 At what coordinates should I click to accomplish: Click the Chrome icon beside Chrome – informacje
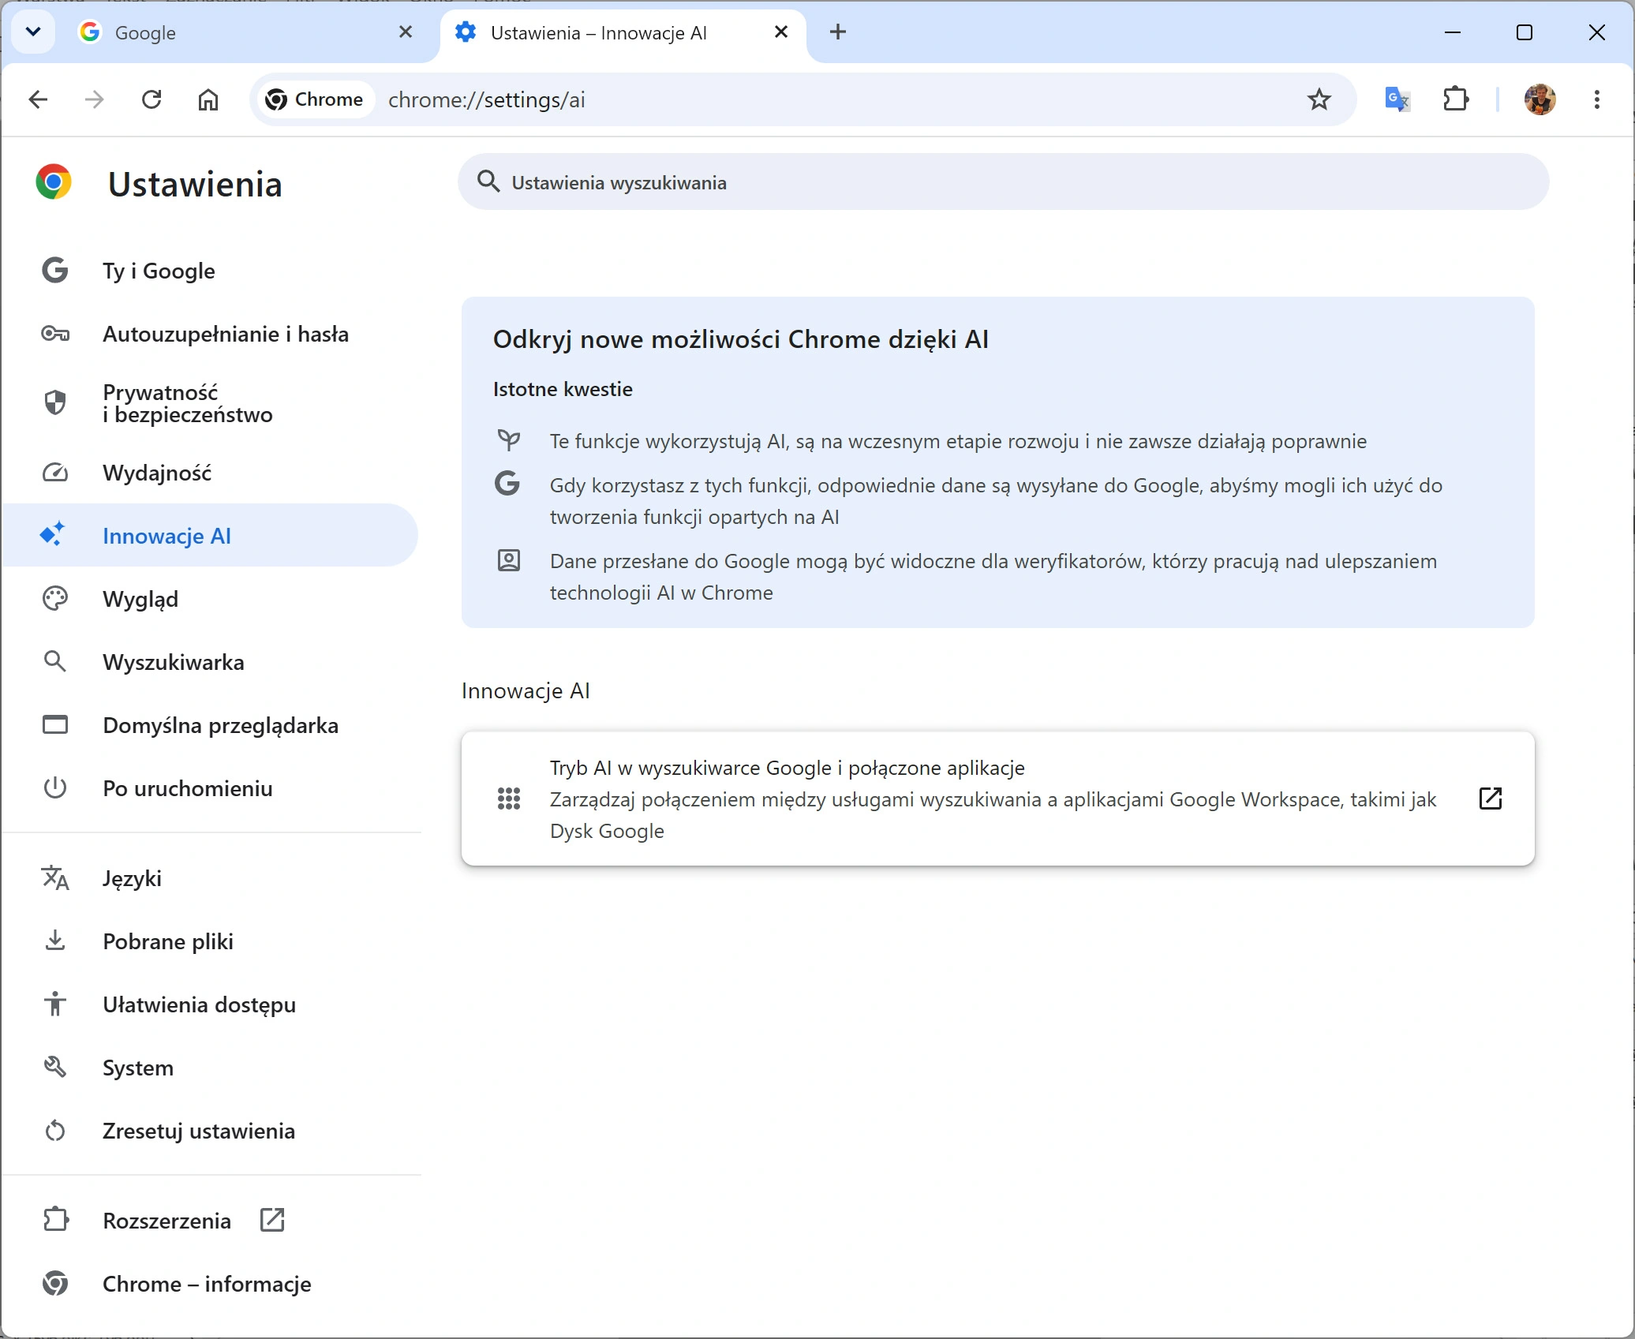click(54, 1284)
